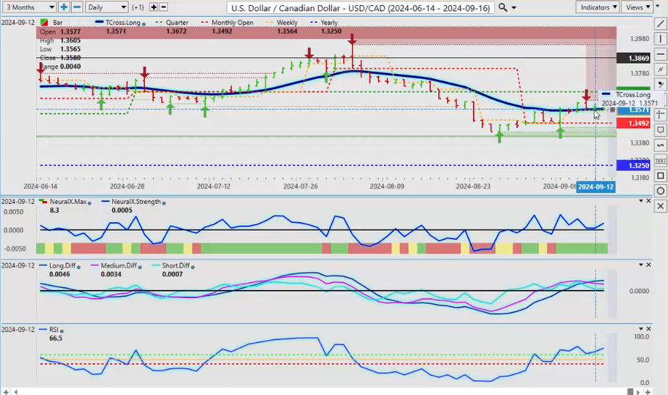Select the ellipse drawing tool
Viewport: 668px width, 395px height.
659,191
